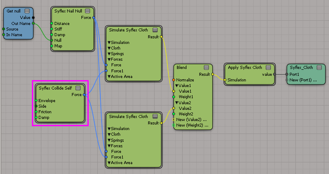
Task: Click the Value2 input port circle on Blend
Action: tap(174, 108)
